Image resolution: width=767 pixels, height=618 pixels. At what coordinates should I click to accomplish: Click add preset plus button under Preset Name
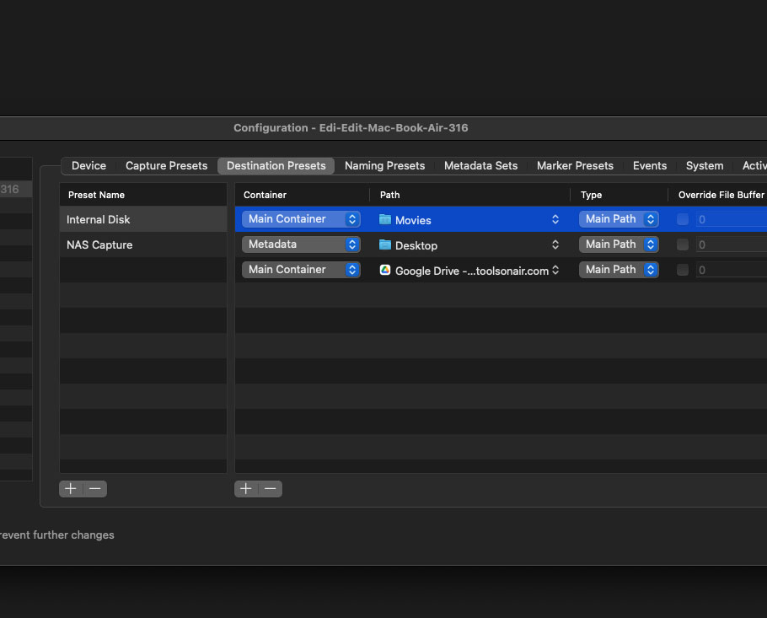point(71,489)
